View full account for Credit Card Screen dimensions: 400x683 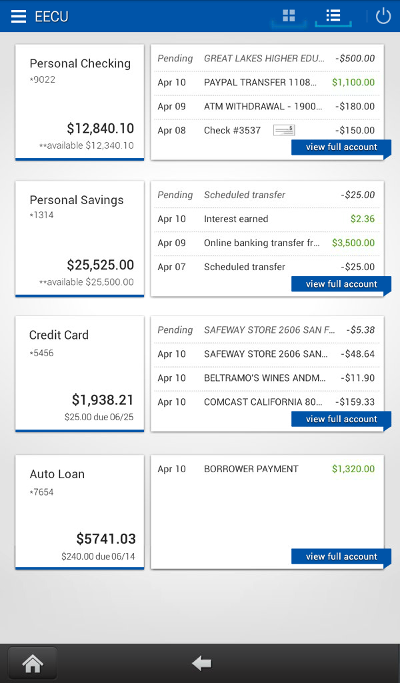[x=341, y=419]
